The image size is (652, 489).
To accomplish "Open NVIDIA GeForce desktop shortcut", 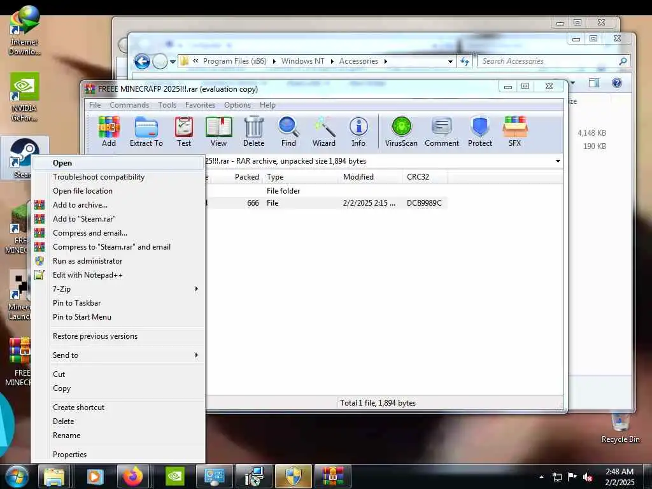I will pyautogui.click(x=25, y=97).
